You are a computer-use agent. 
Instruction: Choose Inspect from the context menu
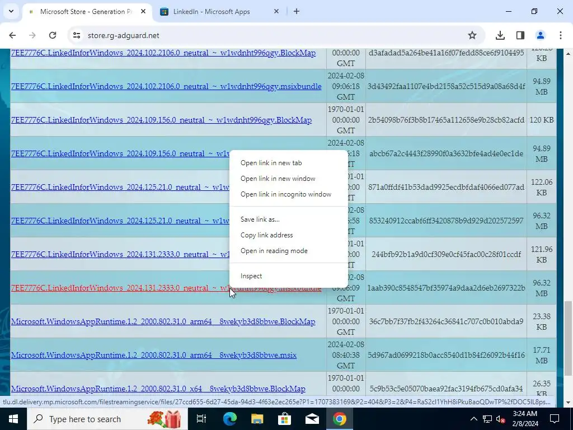pos(251,276)
